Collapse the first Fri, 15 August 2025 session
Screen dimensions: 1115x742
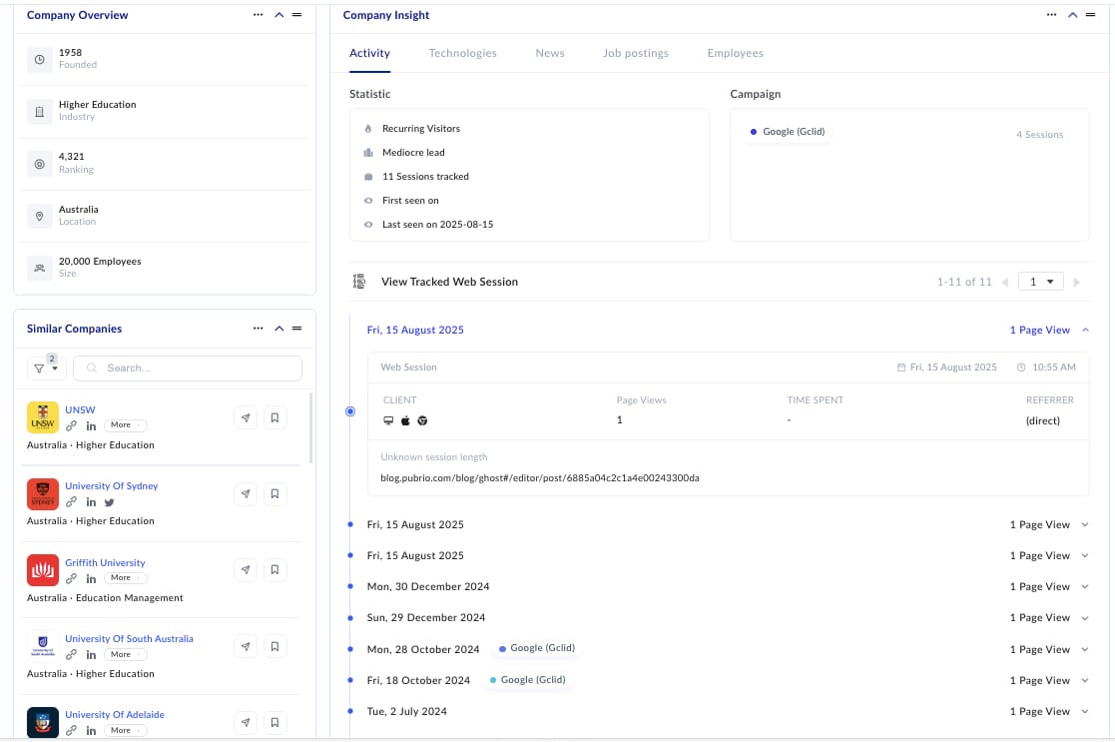[1085, 331]
